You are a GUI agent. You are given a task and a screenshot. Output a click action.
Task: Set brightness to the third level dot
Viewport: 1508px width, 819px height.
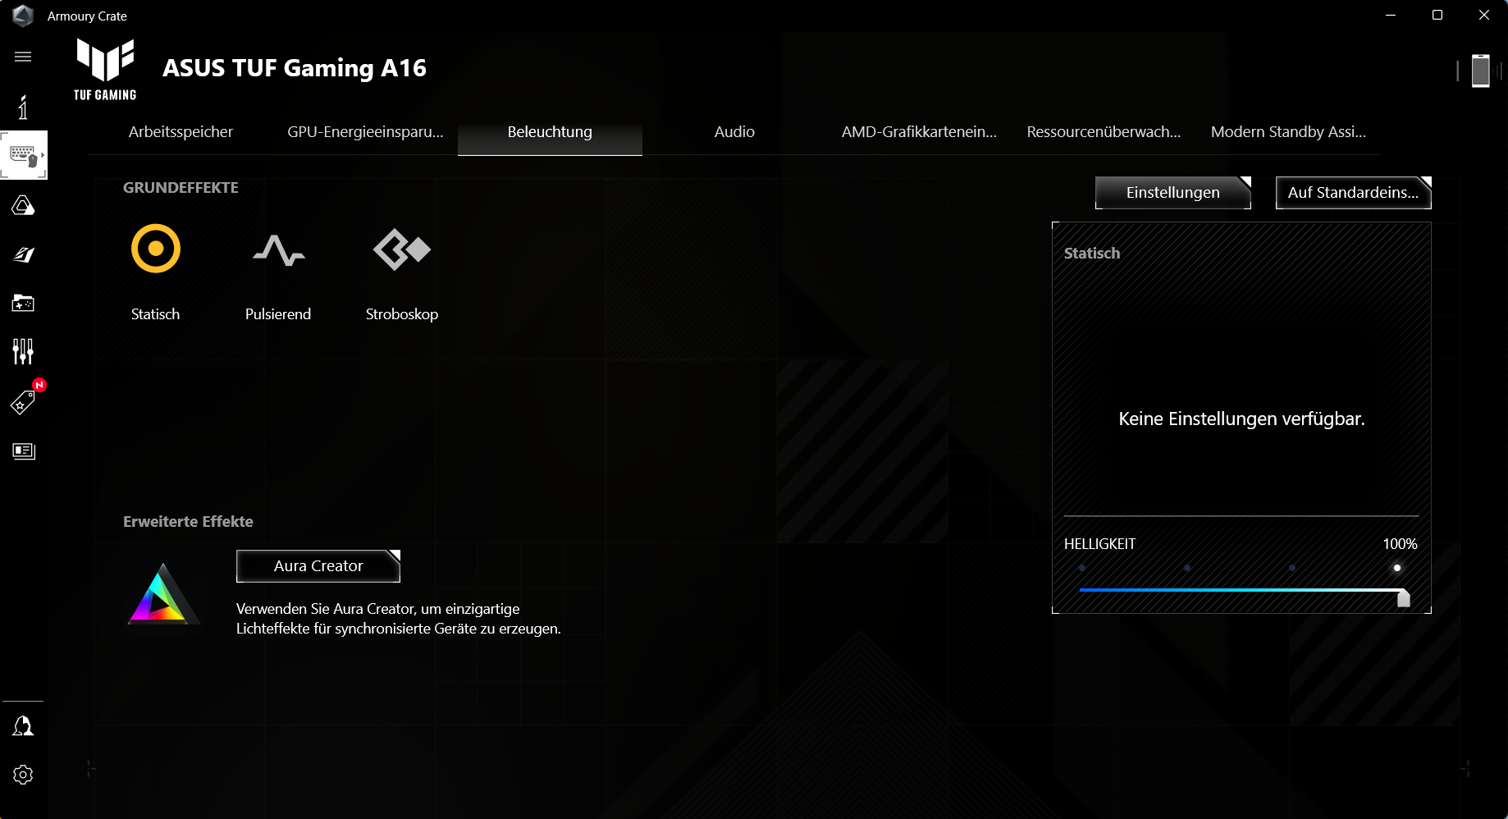[x=1292, y=568]
